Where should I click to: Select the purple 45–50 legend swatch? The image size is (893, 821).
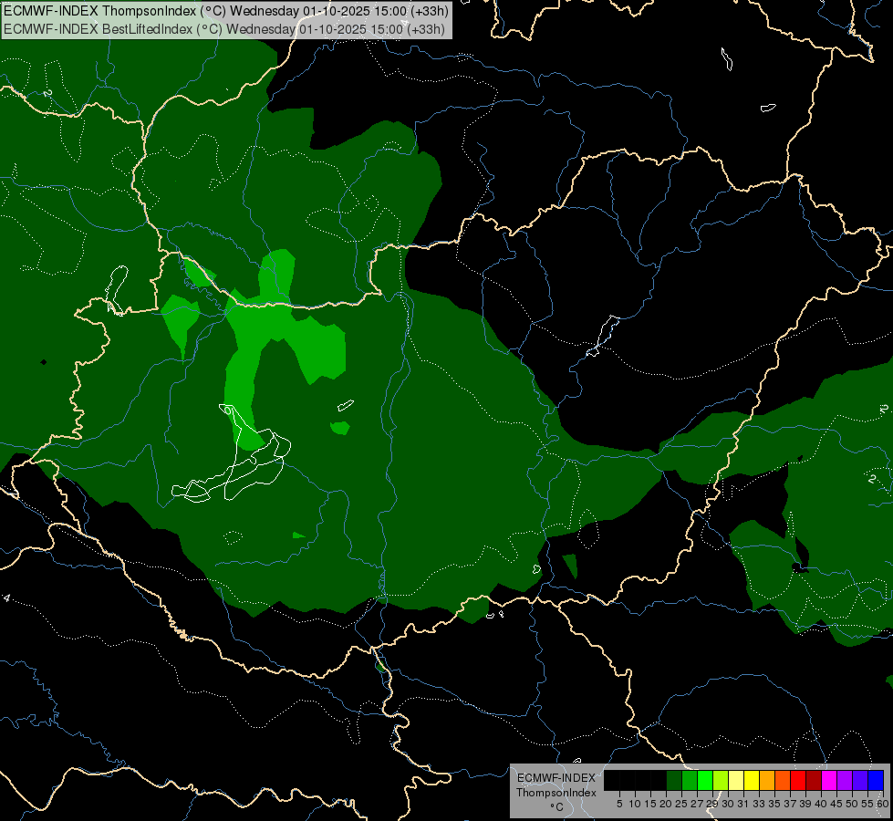[x=846, y=780]
